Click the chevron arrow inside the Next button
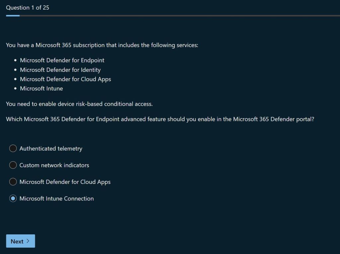The width and height of the screenshot is (340, 254). point(28,241)
